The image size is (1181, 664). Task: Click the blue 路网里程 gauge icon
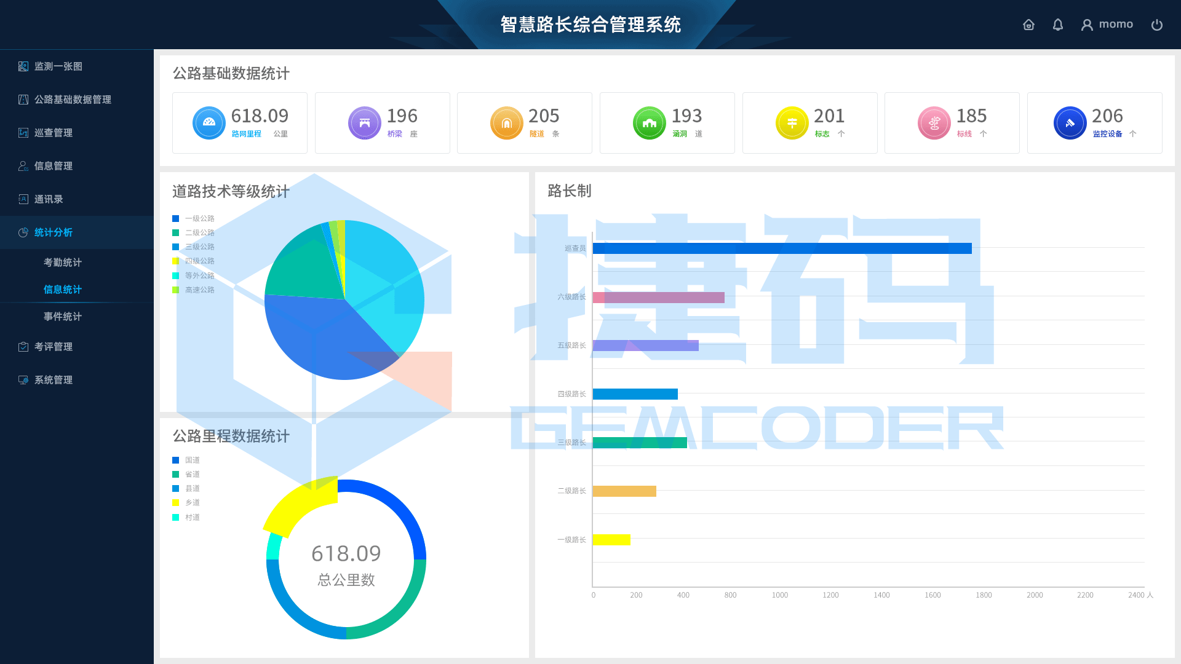pyautogui.click(x=209, y=123)
